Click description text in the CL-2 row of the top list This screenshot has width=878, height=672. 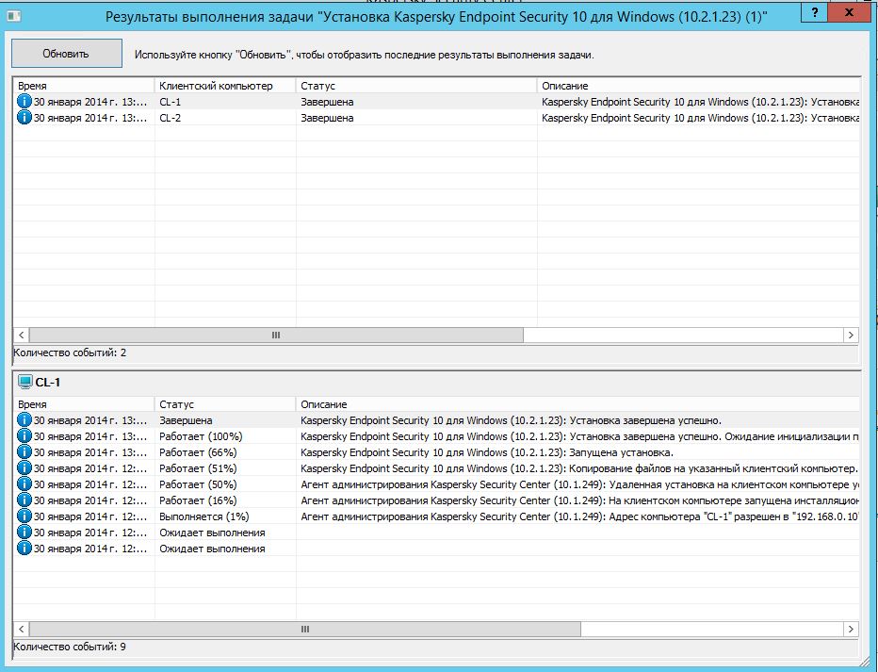(x=701, y=118)
